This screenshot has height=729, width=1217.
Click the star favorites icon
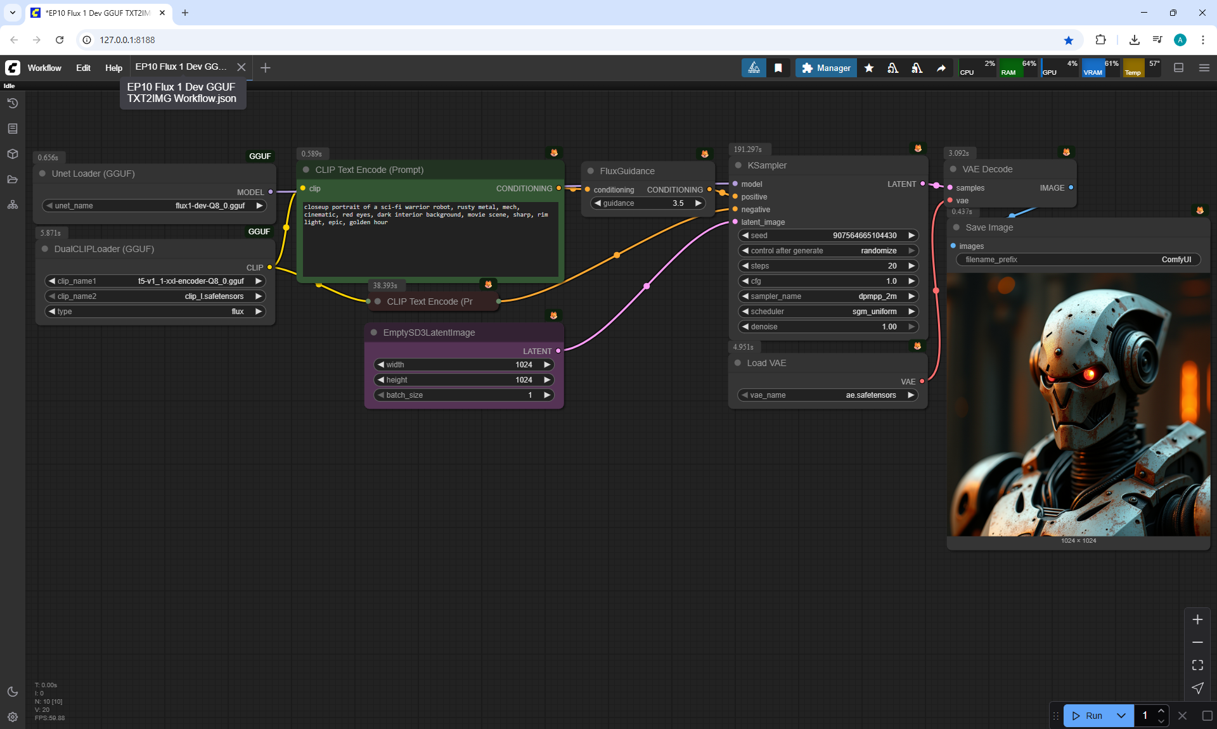click(869, 68)
